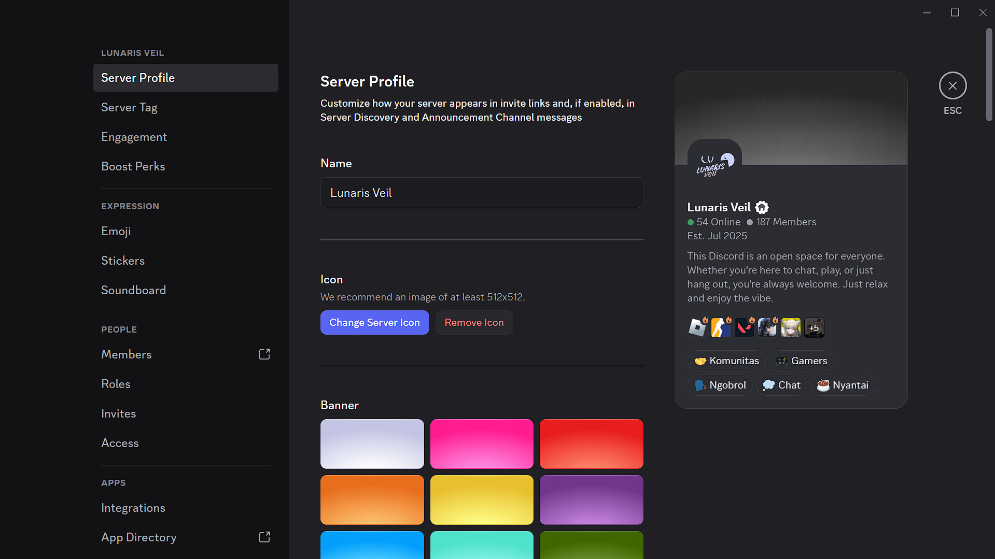995x559 pixels.
Task: Open the Emoji settings page
Action: point(186,231)
